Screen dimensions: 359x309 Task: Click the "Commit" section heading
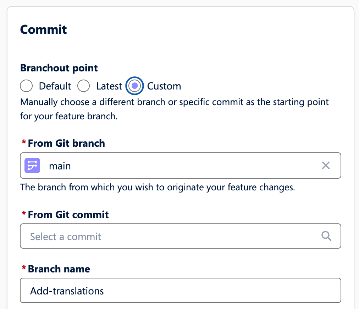point(44,29)
